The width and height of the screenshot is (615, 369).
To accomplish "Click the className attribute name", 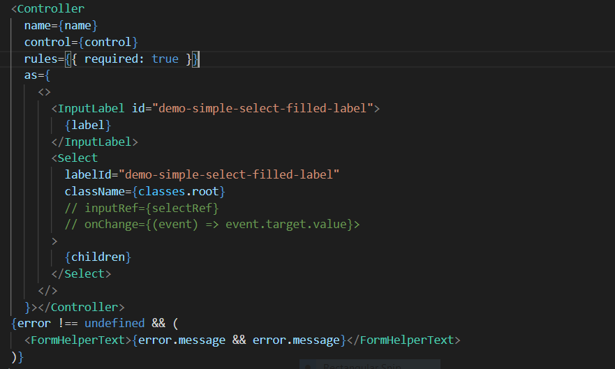I will click(x=94, y=191).
